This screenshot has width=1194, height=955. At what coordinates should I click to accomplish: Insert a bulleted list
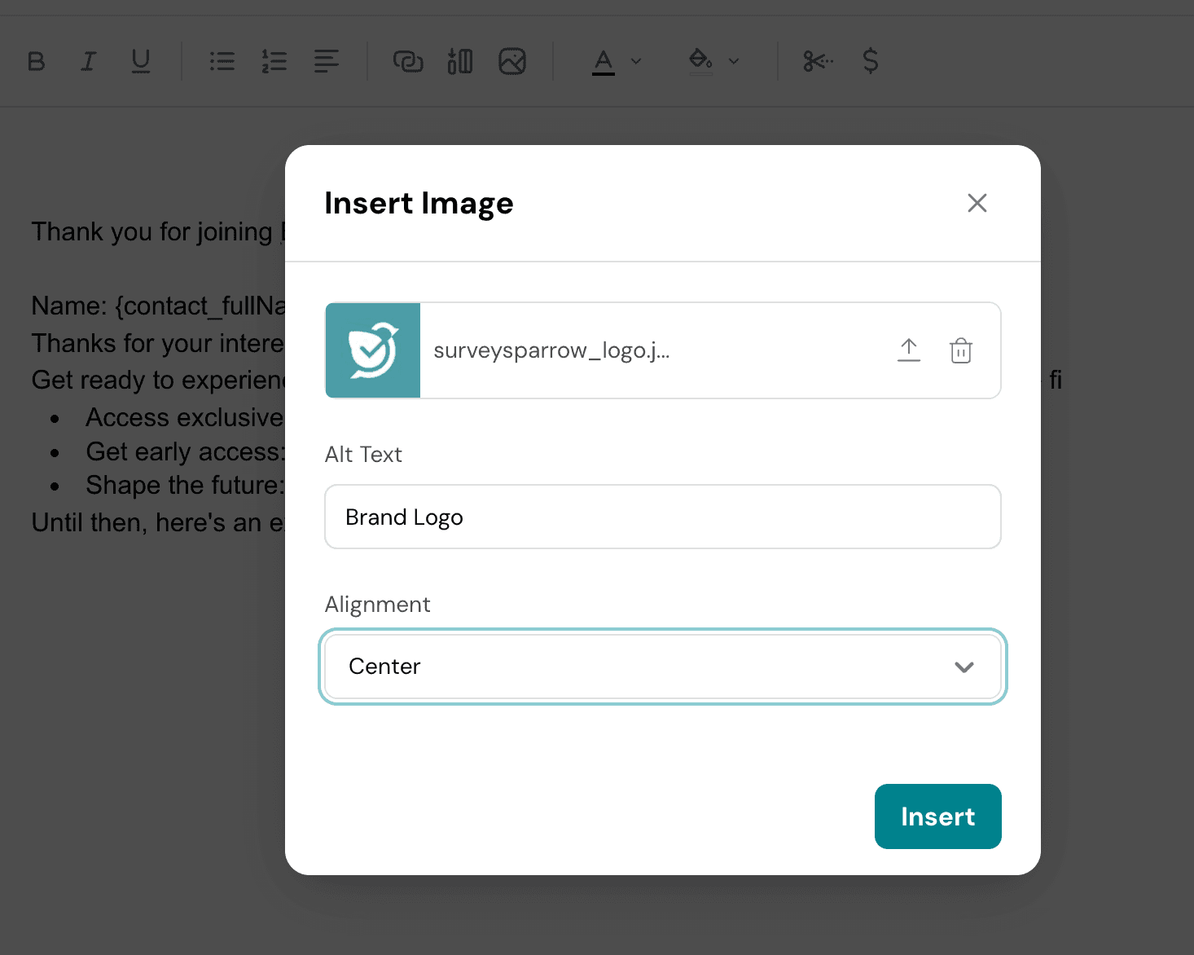coord(222,61)
